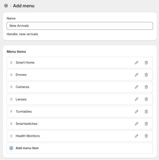Click Add menu item button
The width and height of the screenshot is (159, 160).
[80, 148]
